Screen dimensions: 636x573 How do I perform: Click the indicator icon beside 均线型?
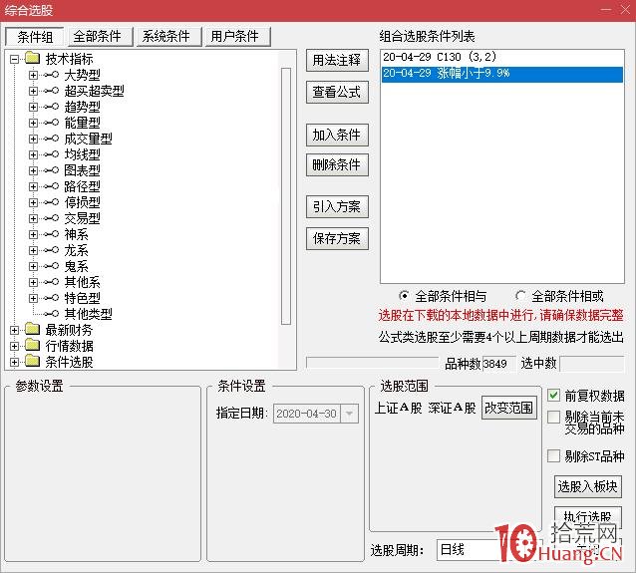52,154
